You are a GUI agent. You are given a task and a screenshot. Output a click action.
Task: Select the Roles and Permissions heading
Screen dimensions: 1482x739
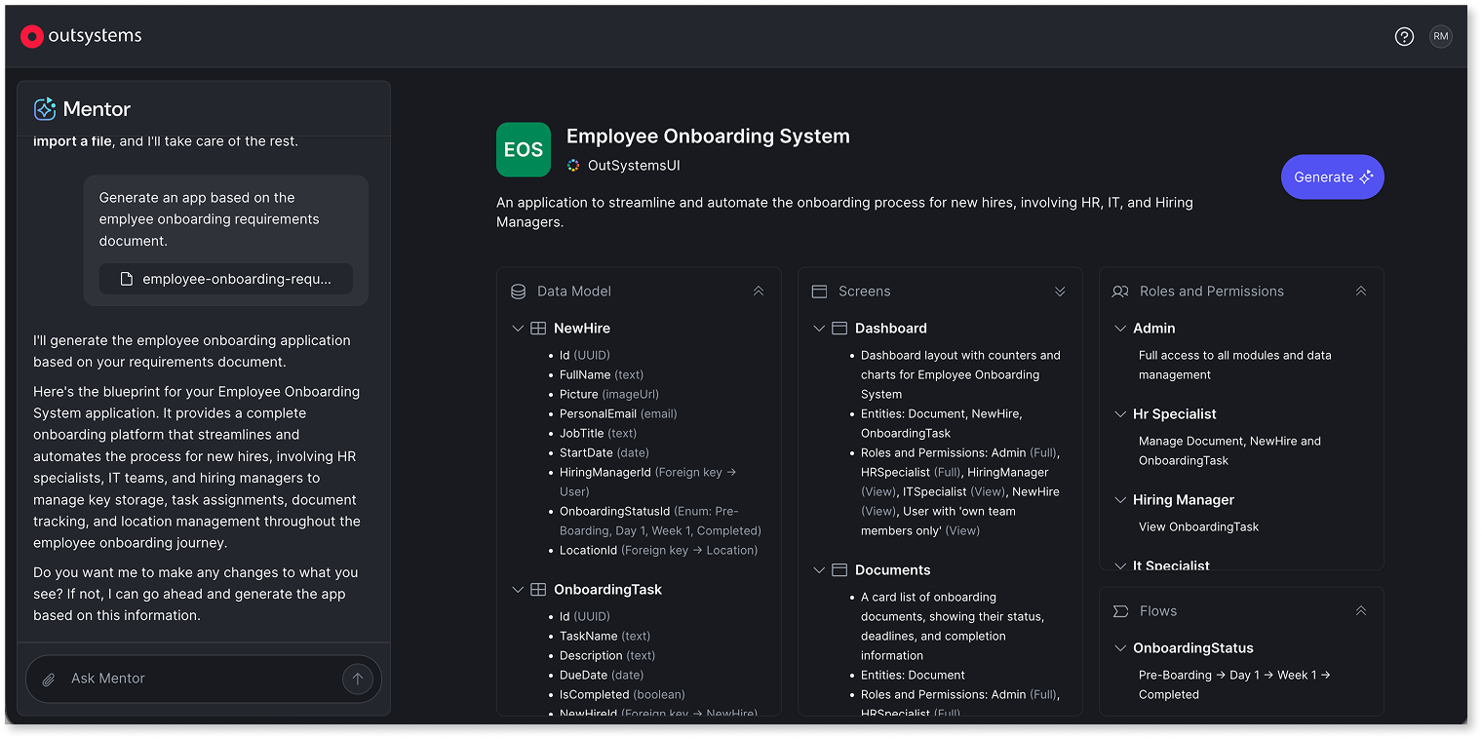click(x=1212, y=292)
